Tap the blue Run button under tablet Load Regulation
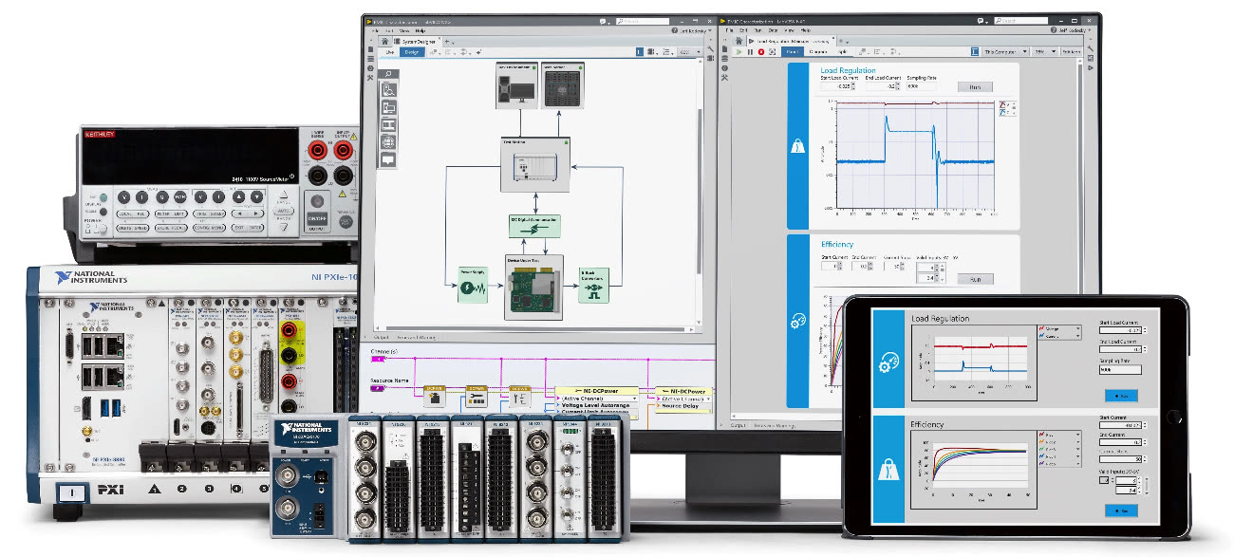 [1121, 396]
